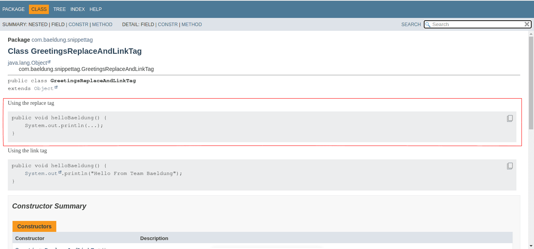Clear the search box with X icon

click(x=527, y=24)
